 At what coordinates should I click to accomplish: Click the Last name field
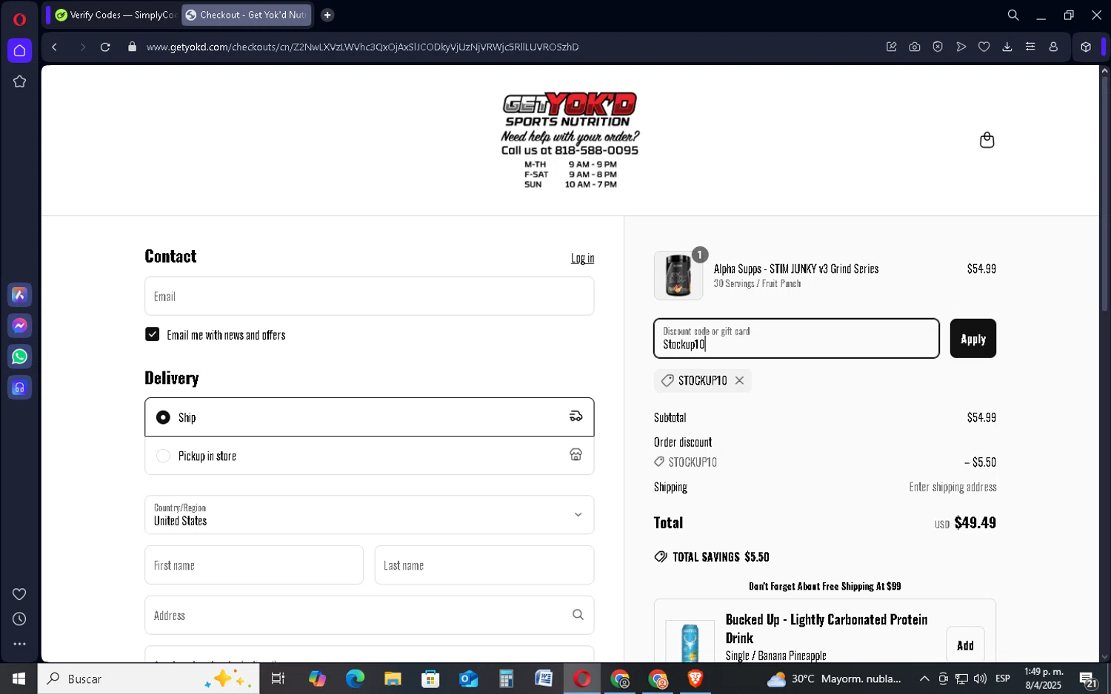[x=484, y=565]
